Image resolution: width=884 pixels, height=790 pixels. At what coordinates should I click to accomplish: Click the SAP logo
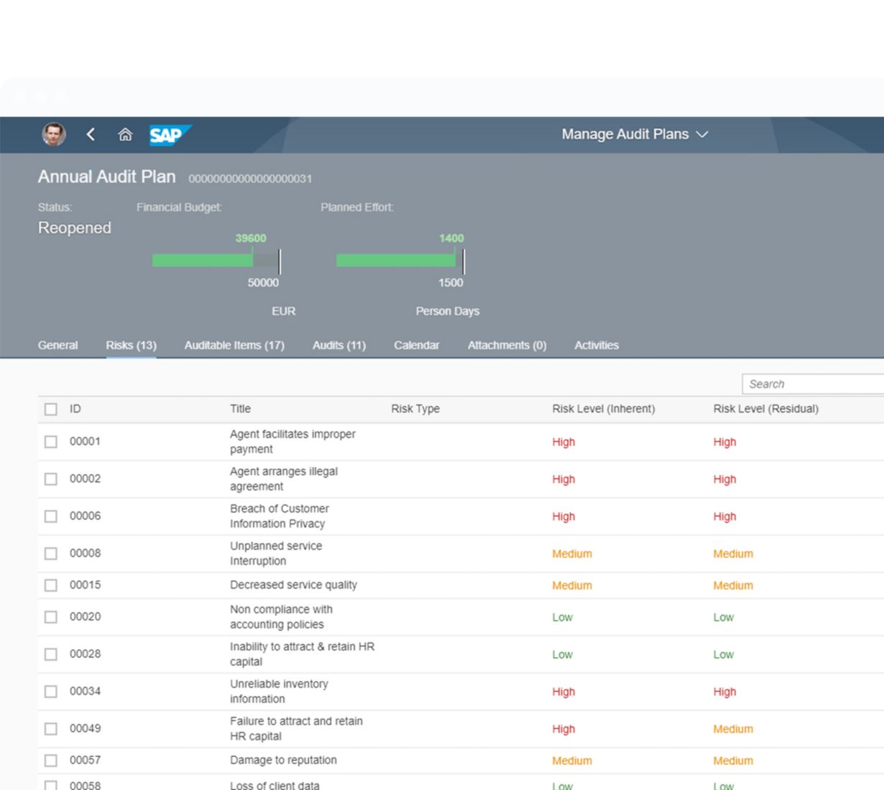[170, 135]
